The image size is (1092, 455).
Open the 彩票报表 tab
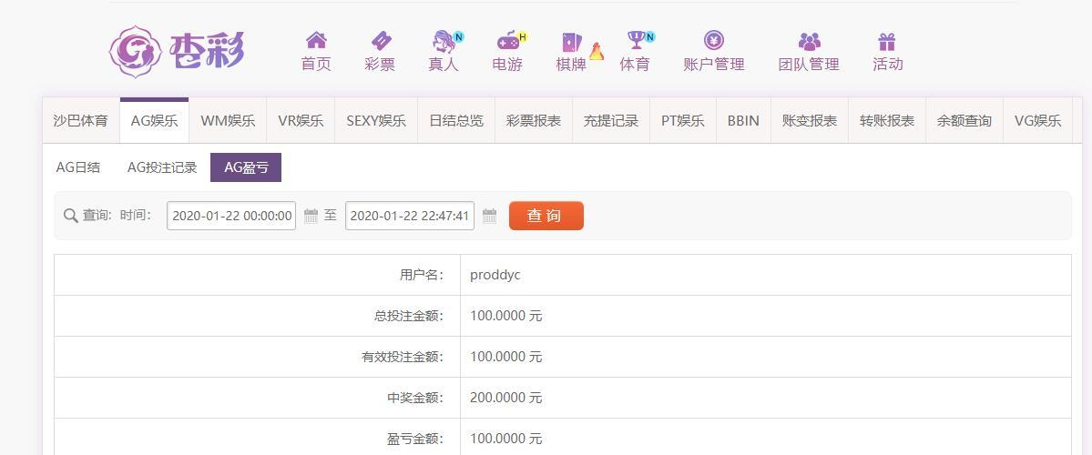pos(534,121)
